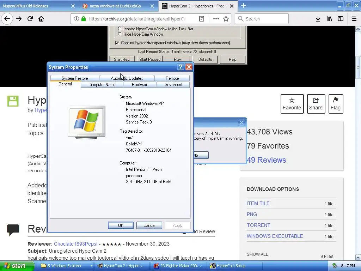Select Hide HyperCam Window radio option
The height and width of the screenshot is (271, 361).
coord(120,34)
